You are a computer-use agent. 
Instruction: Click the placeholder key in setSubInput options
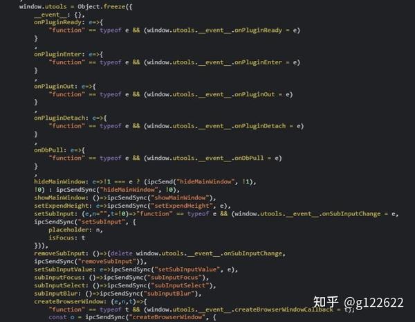(x=68, y=230)
